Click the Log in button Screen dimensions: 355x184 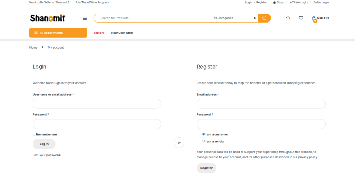tap(44, 144)
